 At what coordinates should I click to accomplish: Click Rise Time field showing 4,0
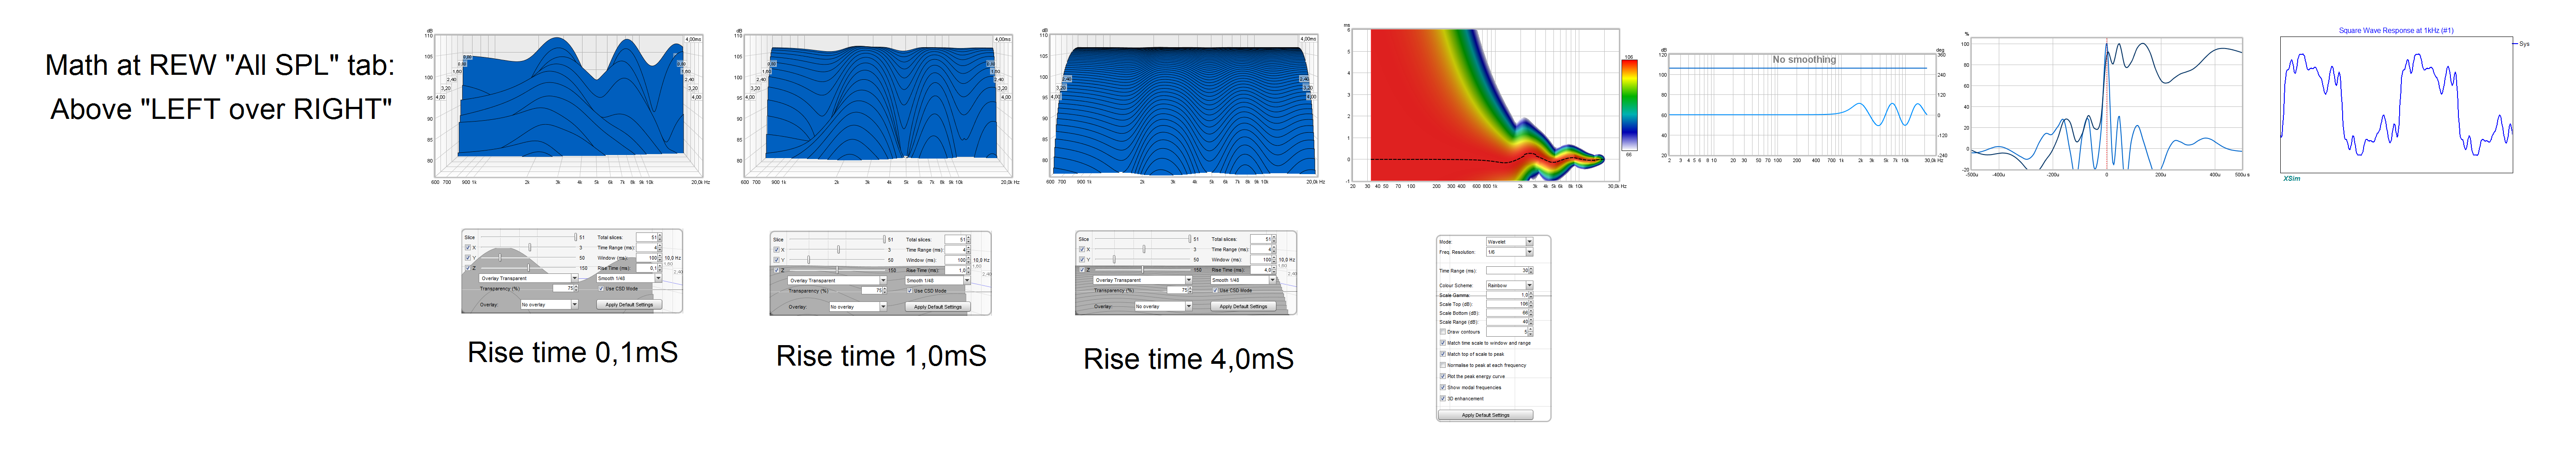coord(1263,270)
